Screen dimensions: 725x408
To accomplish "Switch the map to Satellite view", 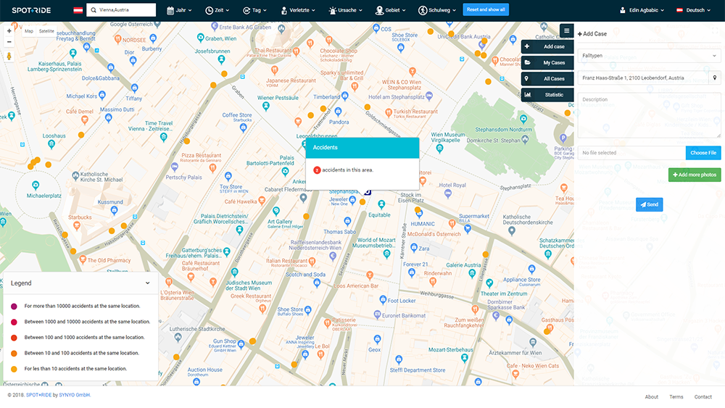I will click(x=46, y=31).
